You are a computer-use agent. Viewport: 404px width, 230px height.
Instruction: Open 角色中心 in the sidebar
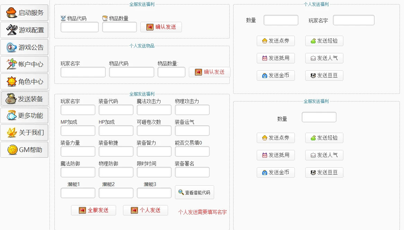[x=24, y=81]
